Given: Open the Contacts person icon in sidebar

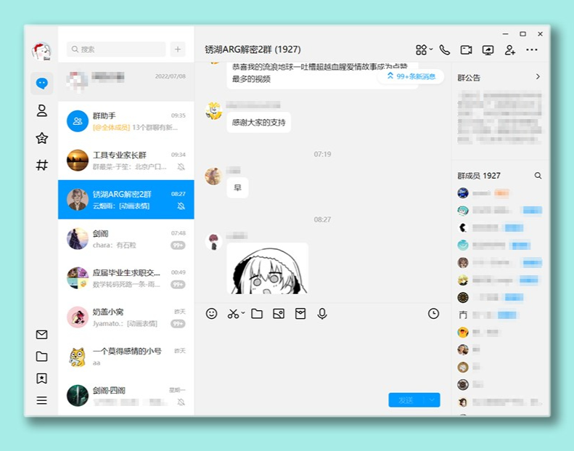Looking at the screenshot, I should (x=42, y=110).
